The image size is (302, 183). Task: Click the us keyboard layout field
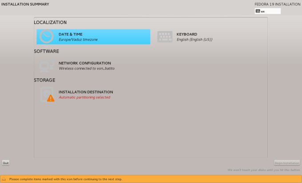tap(268, 11)
